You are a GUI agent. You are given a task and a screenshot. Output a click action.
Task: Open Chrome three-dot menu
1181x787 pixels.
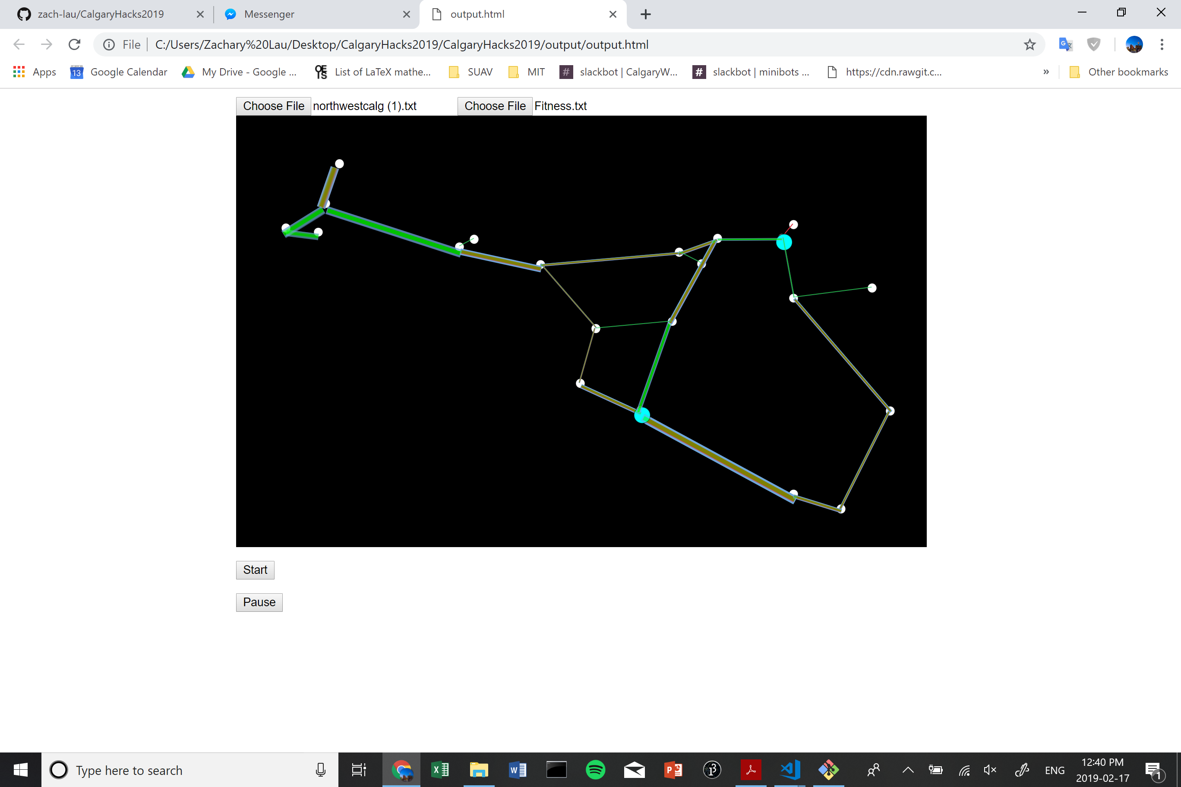(1162, 45)
